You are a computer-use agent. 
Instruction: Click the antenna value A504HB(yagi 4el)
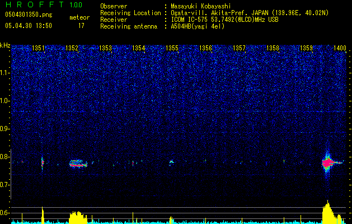(x=198, y=26)
